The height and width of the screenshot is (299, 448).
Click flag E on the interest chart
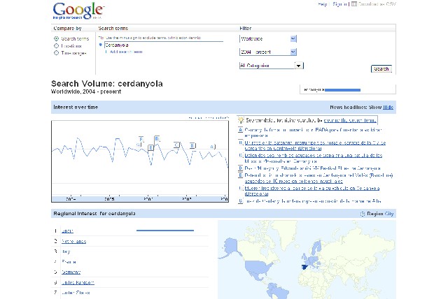(x=151, y=147)
